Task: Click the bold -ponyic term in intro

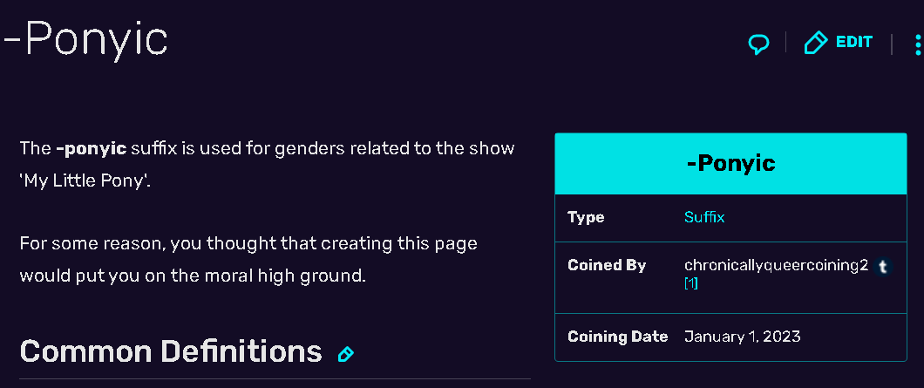Action: point(91,148)
